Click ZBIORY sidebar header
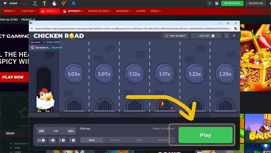271x153 pixels. [x=10, y=133]
